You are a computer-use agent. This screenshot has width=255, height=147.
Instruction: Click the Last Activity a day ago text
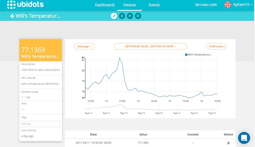click(x=27, y=136)
